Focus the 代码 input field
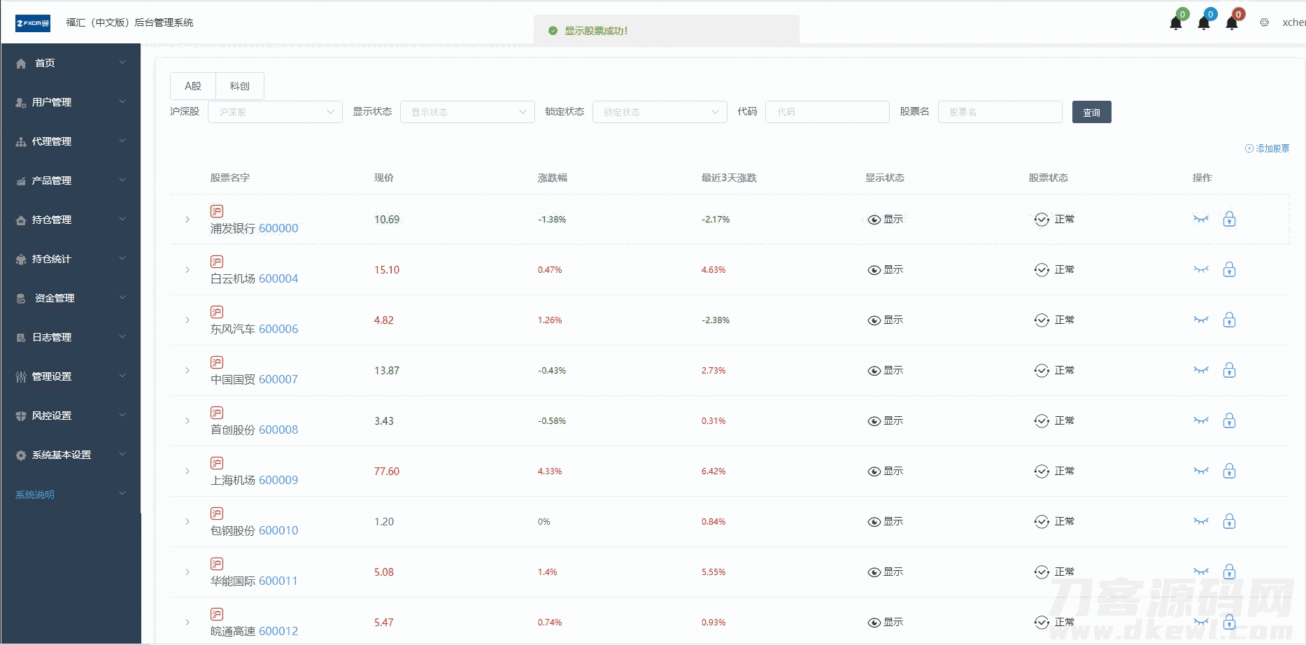This screenshot has height=645, width=1306. (827, 112)
